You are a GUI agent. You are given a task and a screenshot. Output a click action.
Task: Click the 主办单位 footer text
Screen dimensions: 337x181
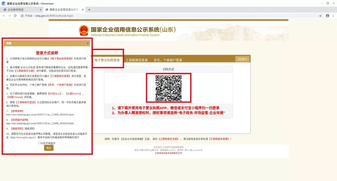click(x=168, y=147)
